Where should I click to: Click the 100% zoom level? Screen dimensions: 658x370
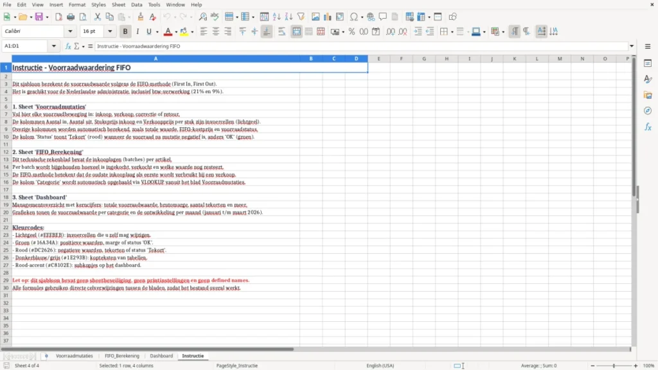tap(649, 366)
